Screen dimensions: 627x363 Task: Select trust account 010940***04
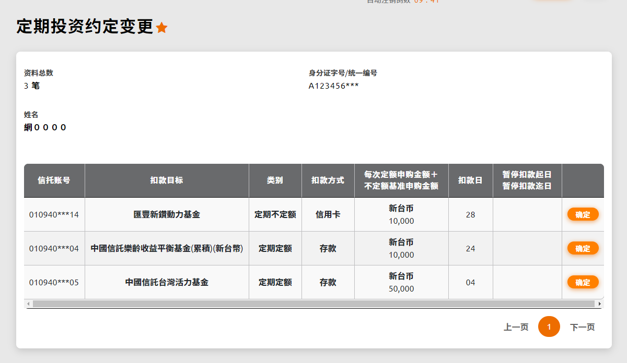54,248
